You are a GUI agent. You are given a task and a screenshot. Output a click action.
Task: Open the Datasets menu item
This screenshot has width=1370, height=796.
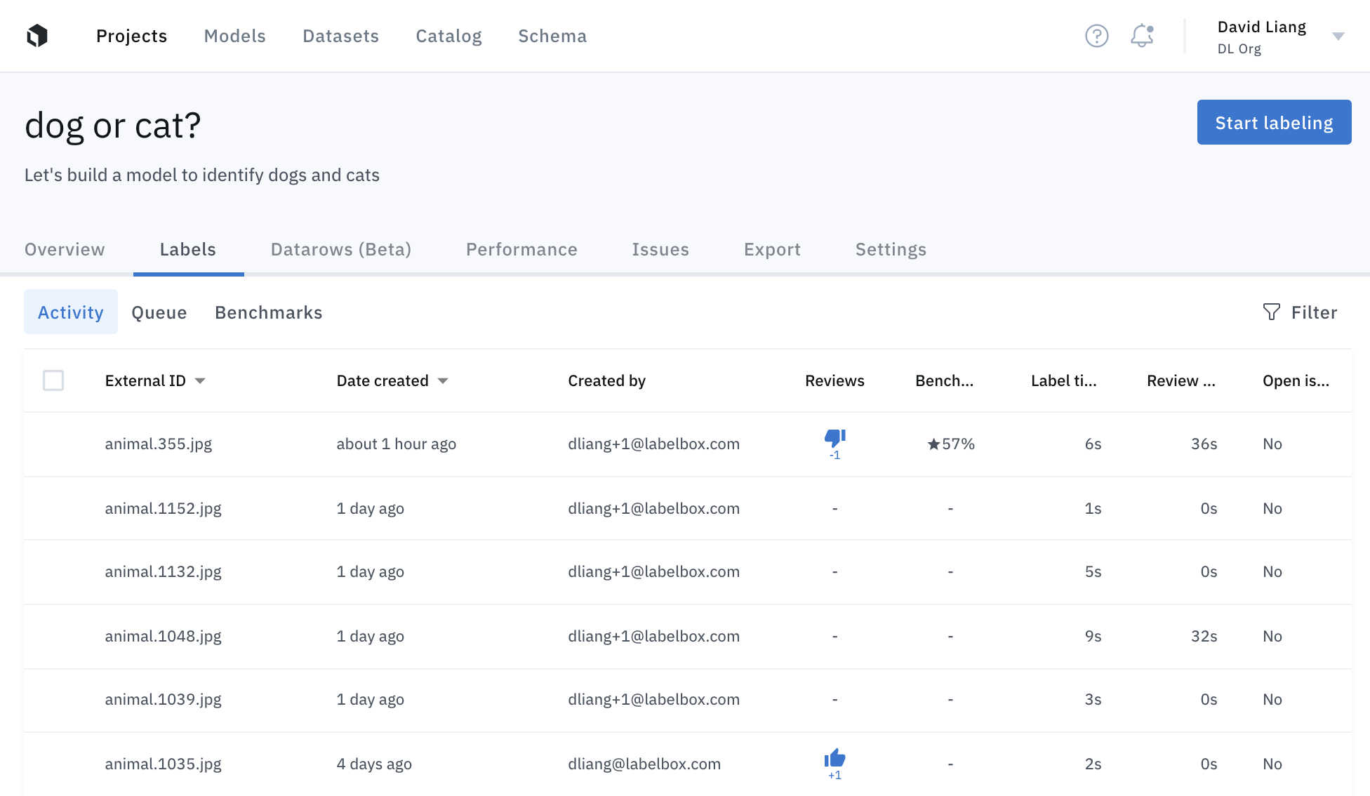coord(340,36)
